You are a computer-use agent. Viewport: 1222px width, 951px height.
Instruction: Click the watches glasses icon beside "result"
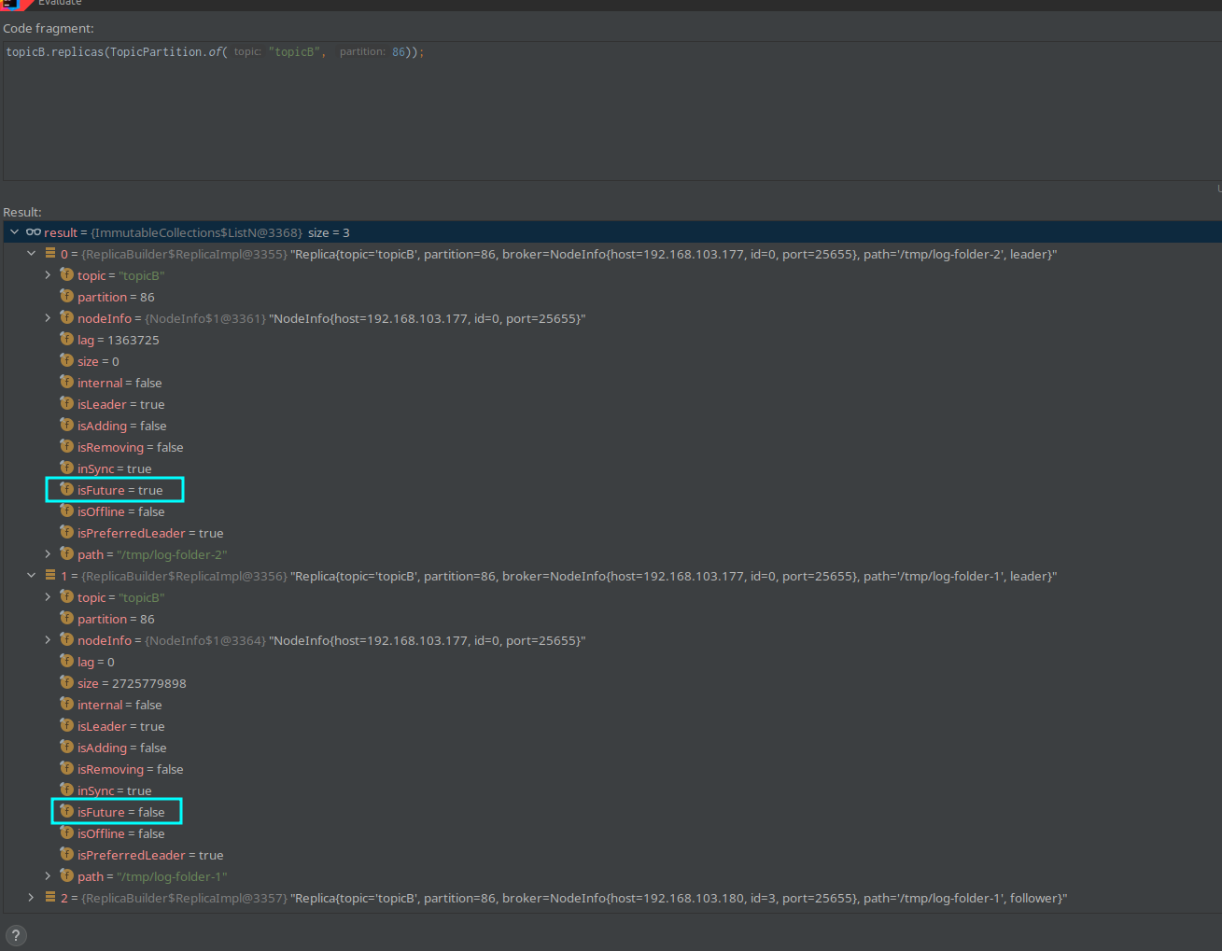[x=35, y=231]
